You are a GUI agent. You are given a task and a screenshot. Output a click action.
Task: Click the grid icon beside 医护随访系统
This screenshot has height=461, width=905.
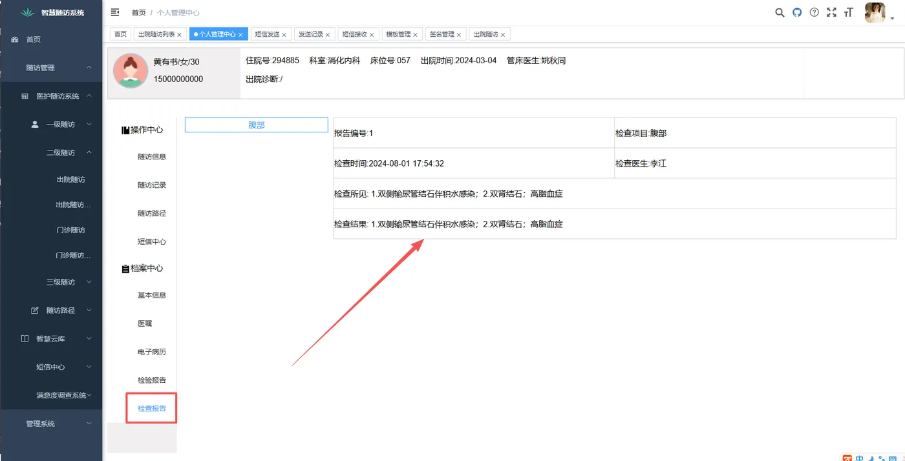coord(25,96)
